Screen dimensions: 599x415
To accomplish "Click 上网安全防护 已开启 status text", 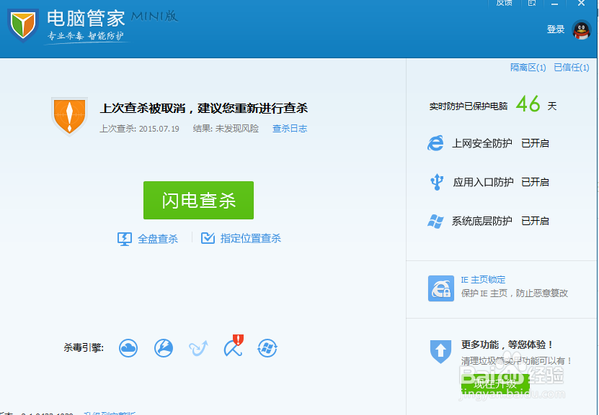I will coord(535,144).
